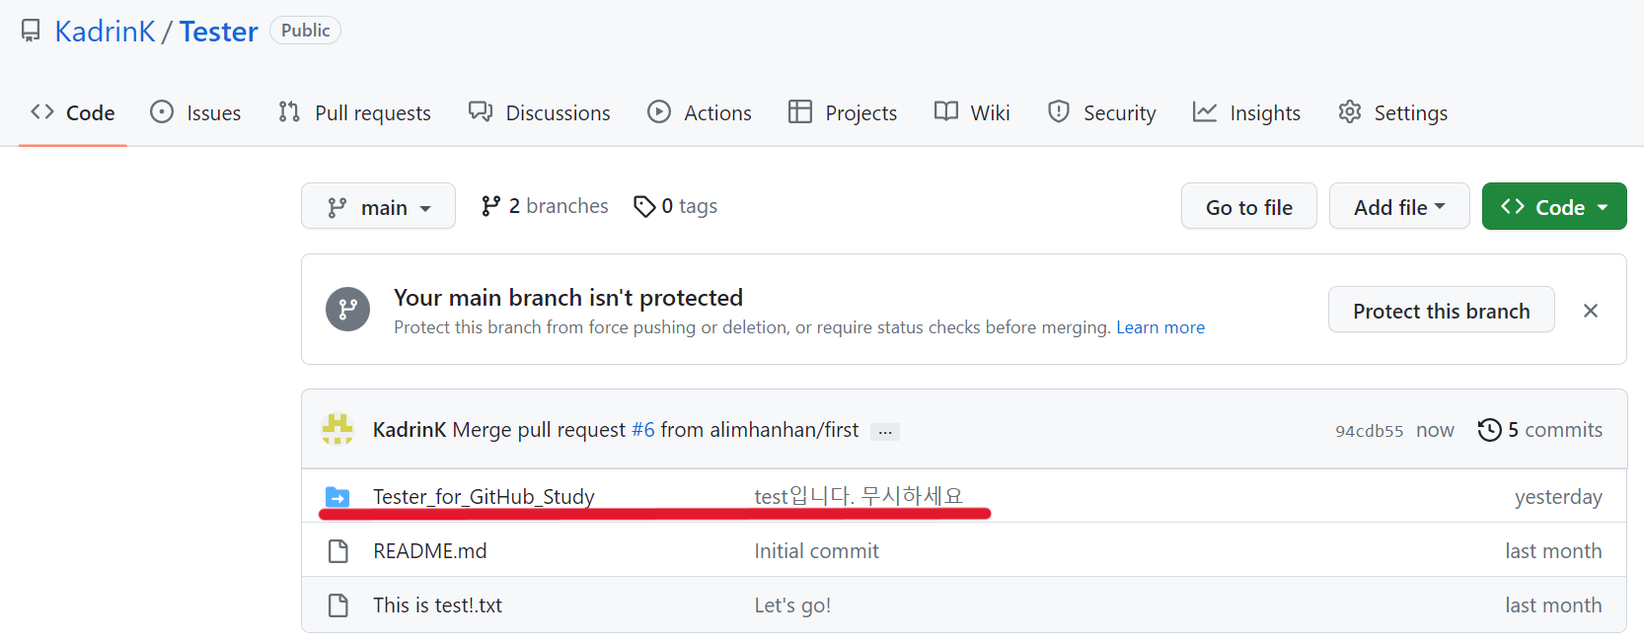Click the file icon beside README.md
1644x640 pixels.
pyautogui.click(x=337, y=551)
